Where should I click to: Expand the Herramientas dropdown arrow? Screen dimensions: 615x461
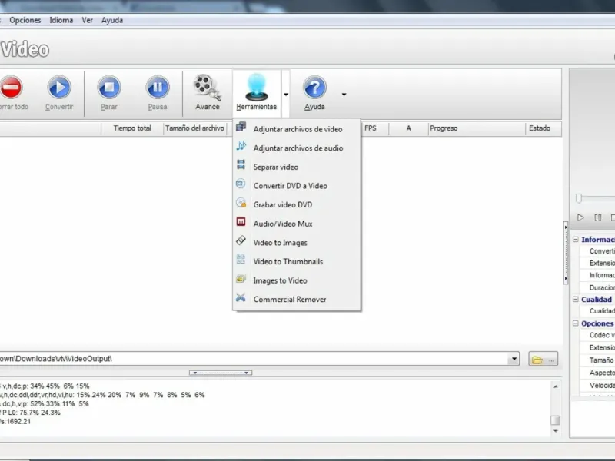tap(286, 94)
